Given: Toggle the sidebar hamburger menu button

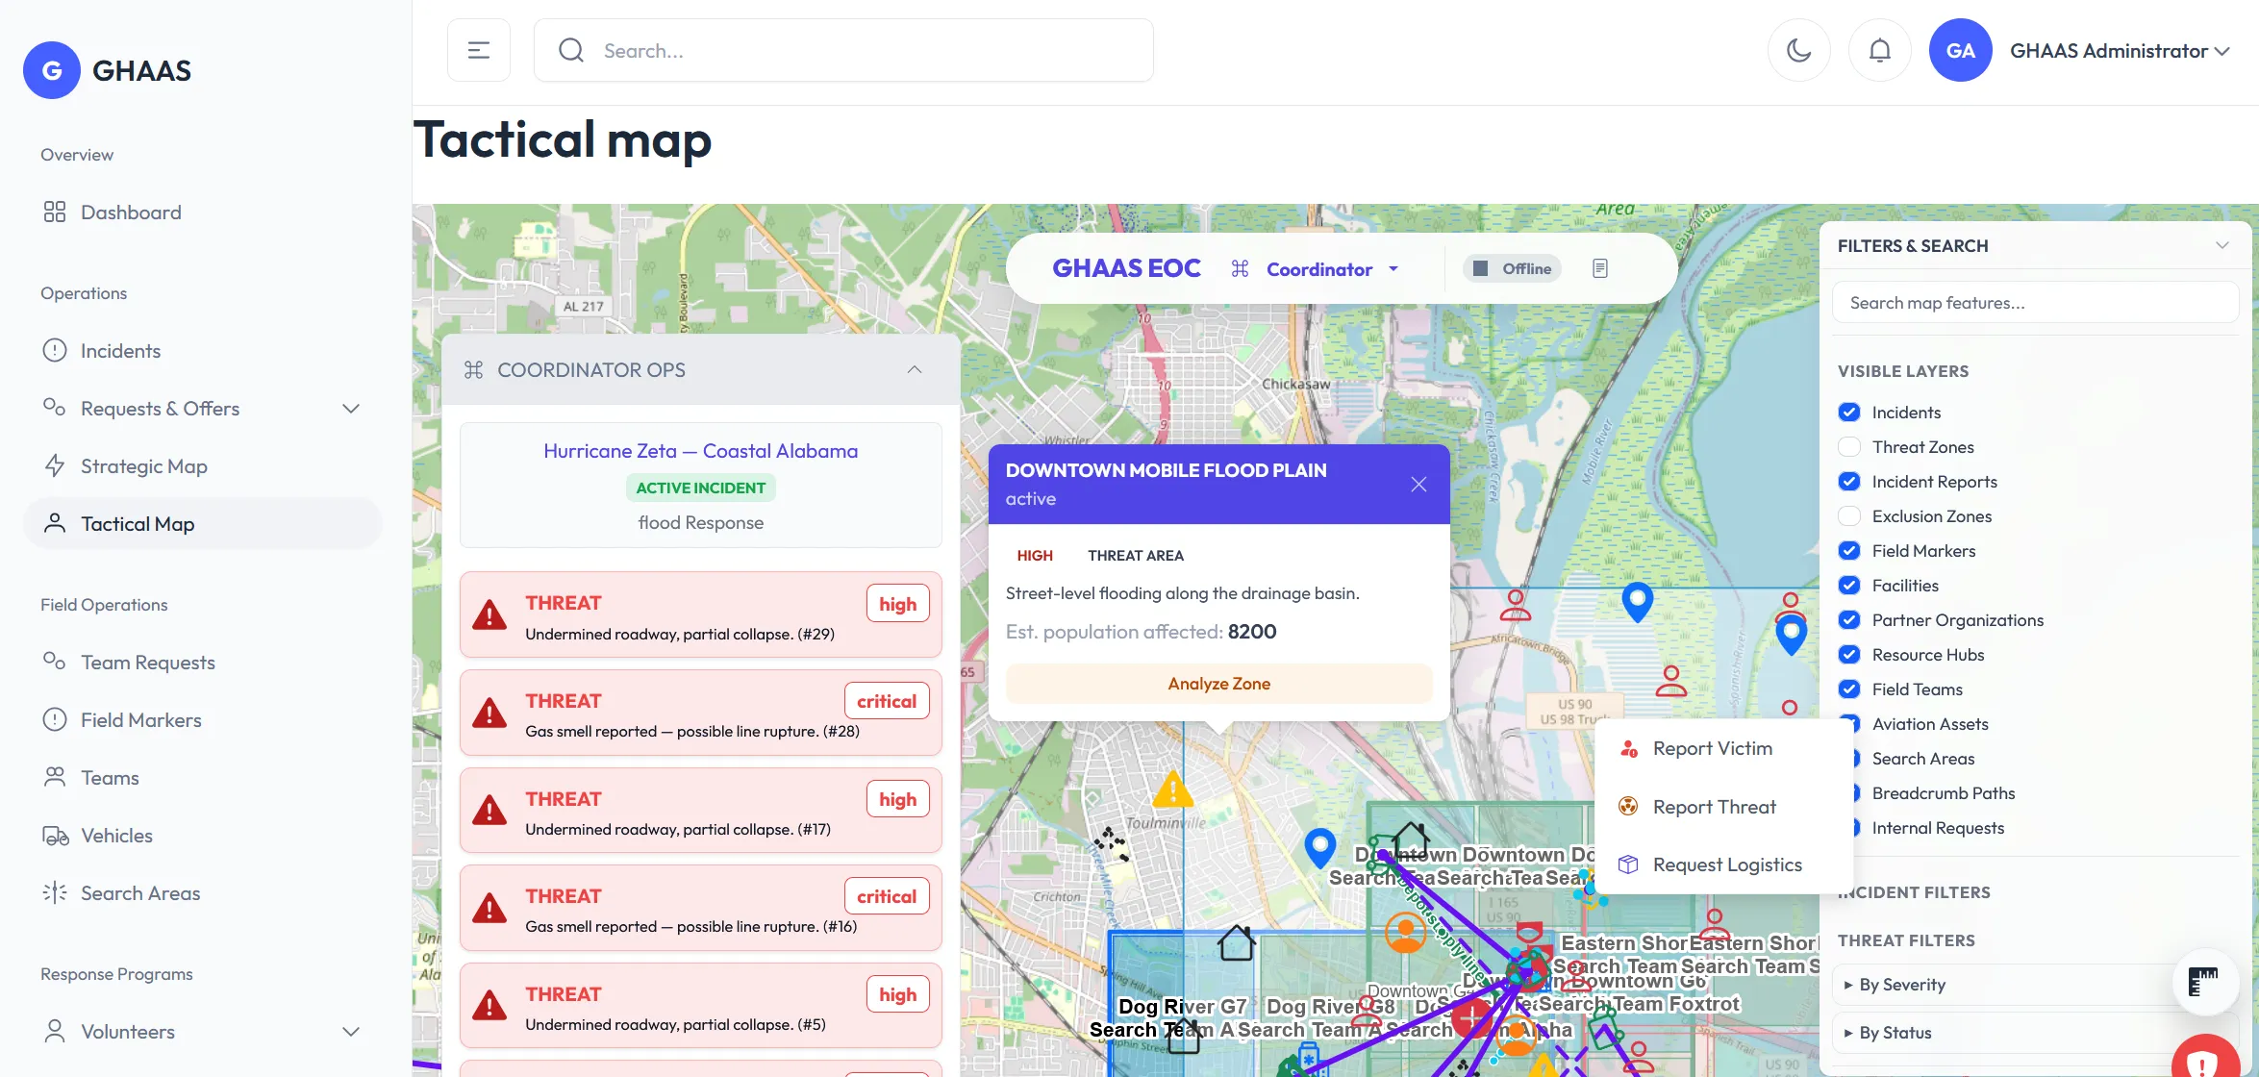Looking at the screenshot, I should (478, 50).
